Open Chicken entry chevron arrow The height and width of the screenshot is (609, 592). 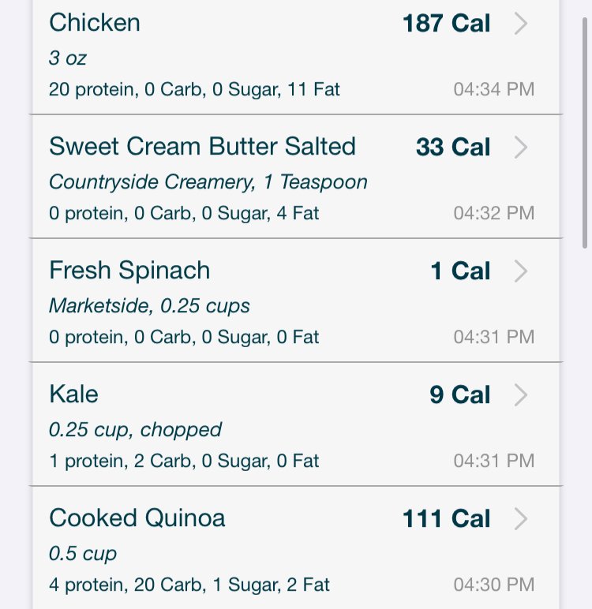521,24
